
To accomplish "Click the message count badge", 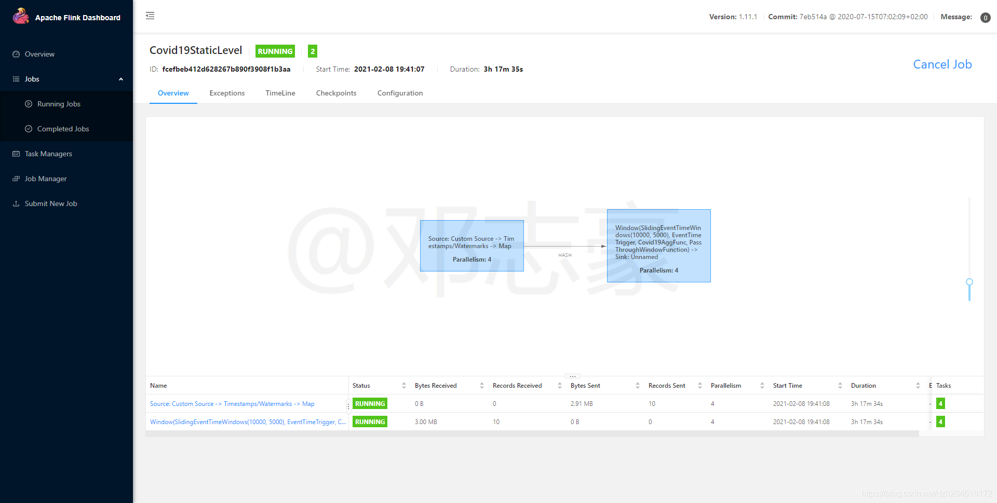I will point(985,18).
